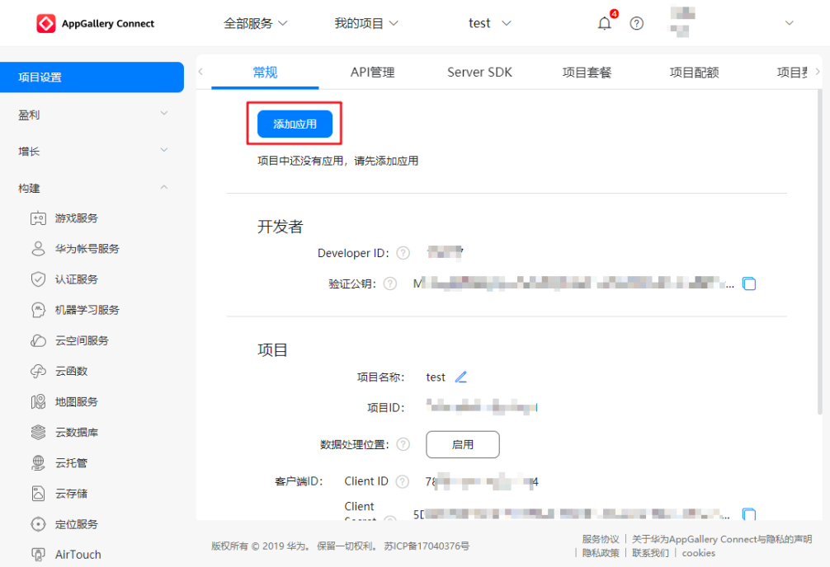Click the AirTouch icon in sidebar

click(38, 555)
